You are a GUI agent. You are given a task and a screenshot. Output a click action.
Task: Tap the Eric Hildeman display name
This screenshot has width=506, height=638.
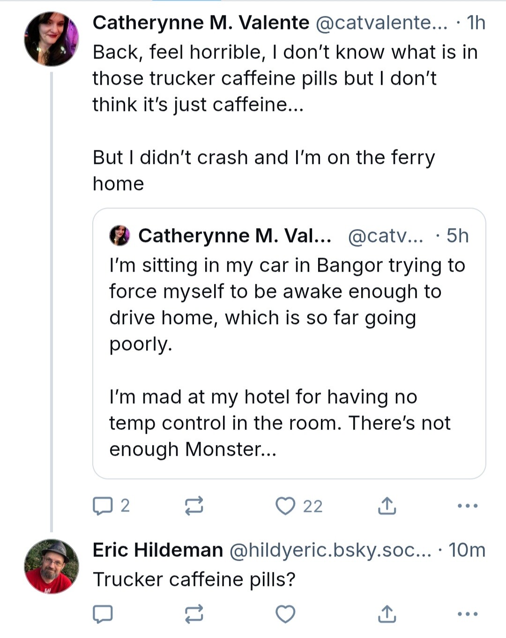click(x=158, y=550)
